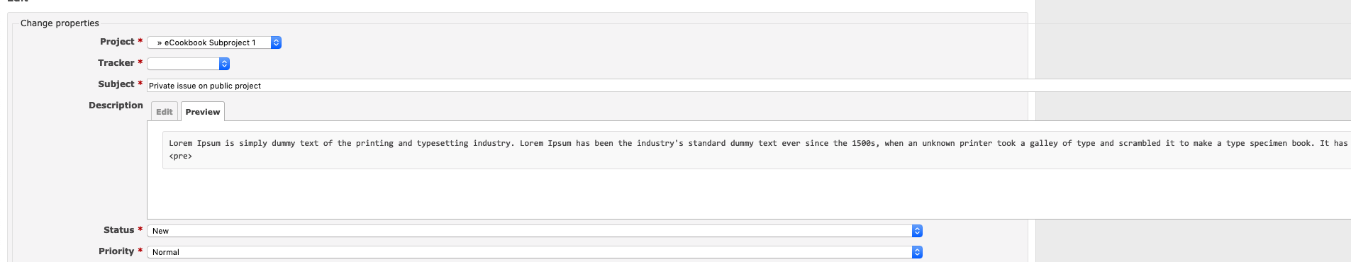Open the Project dropdown showing eCookbook Subproject 1
This screenshot has height=262, width=1351.
point(214,42)
